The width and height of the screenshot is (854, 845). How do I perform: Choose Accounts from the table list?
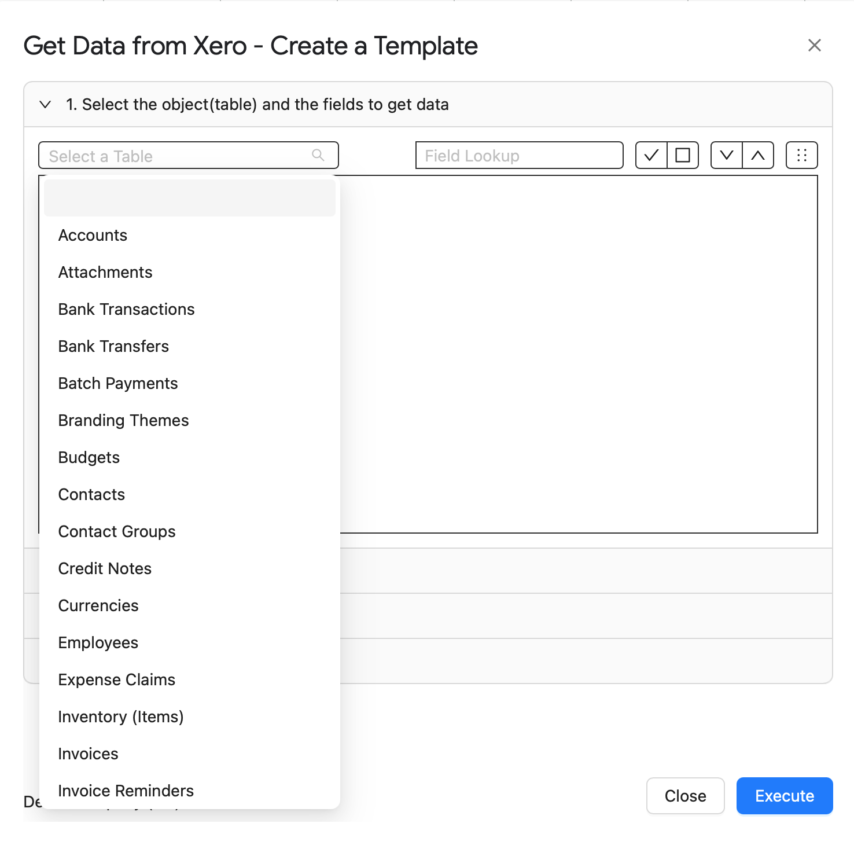pyautogui.click(x=190, y=235)
